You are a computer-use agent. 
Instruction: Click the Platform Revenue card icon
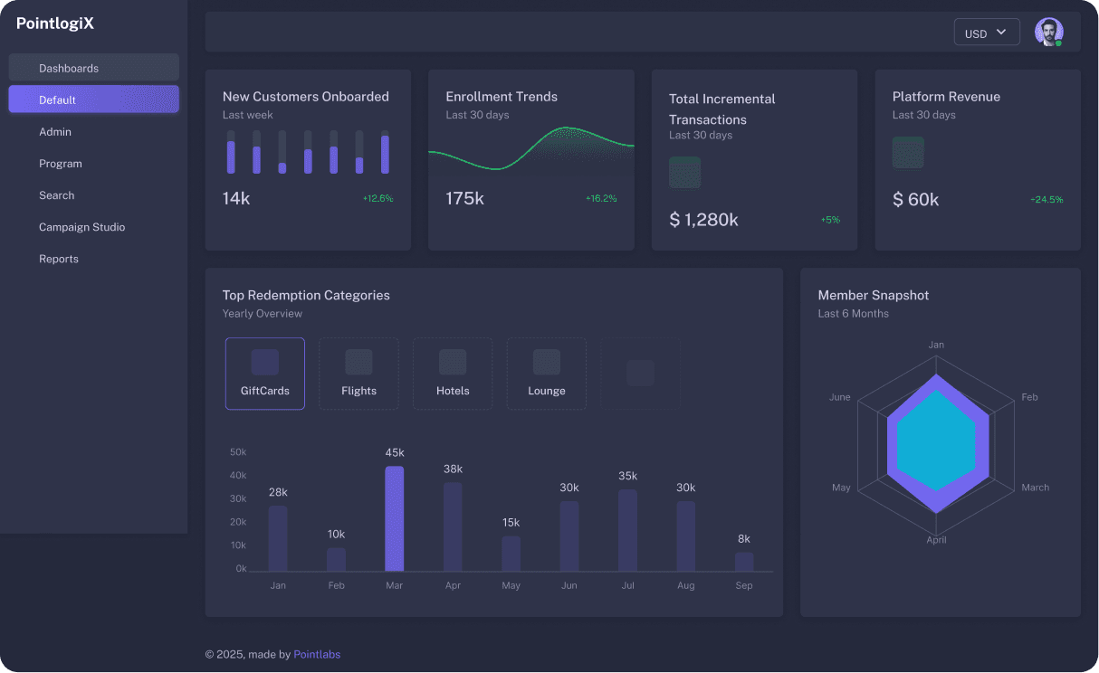pos(908,152)
